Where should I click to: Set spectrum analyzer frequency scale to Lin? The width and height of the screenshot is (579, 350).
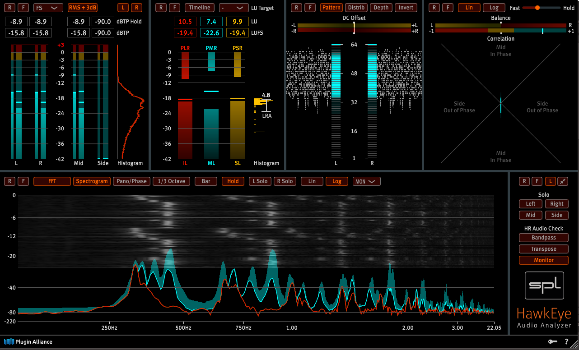[312, 181]
